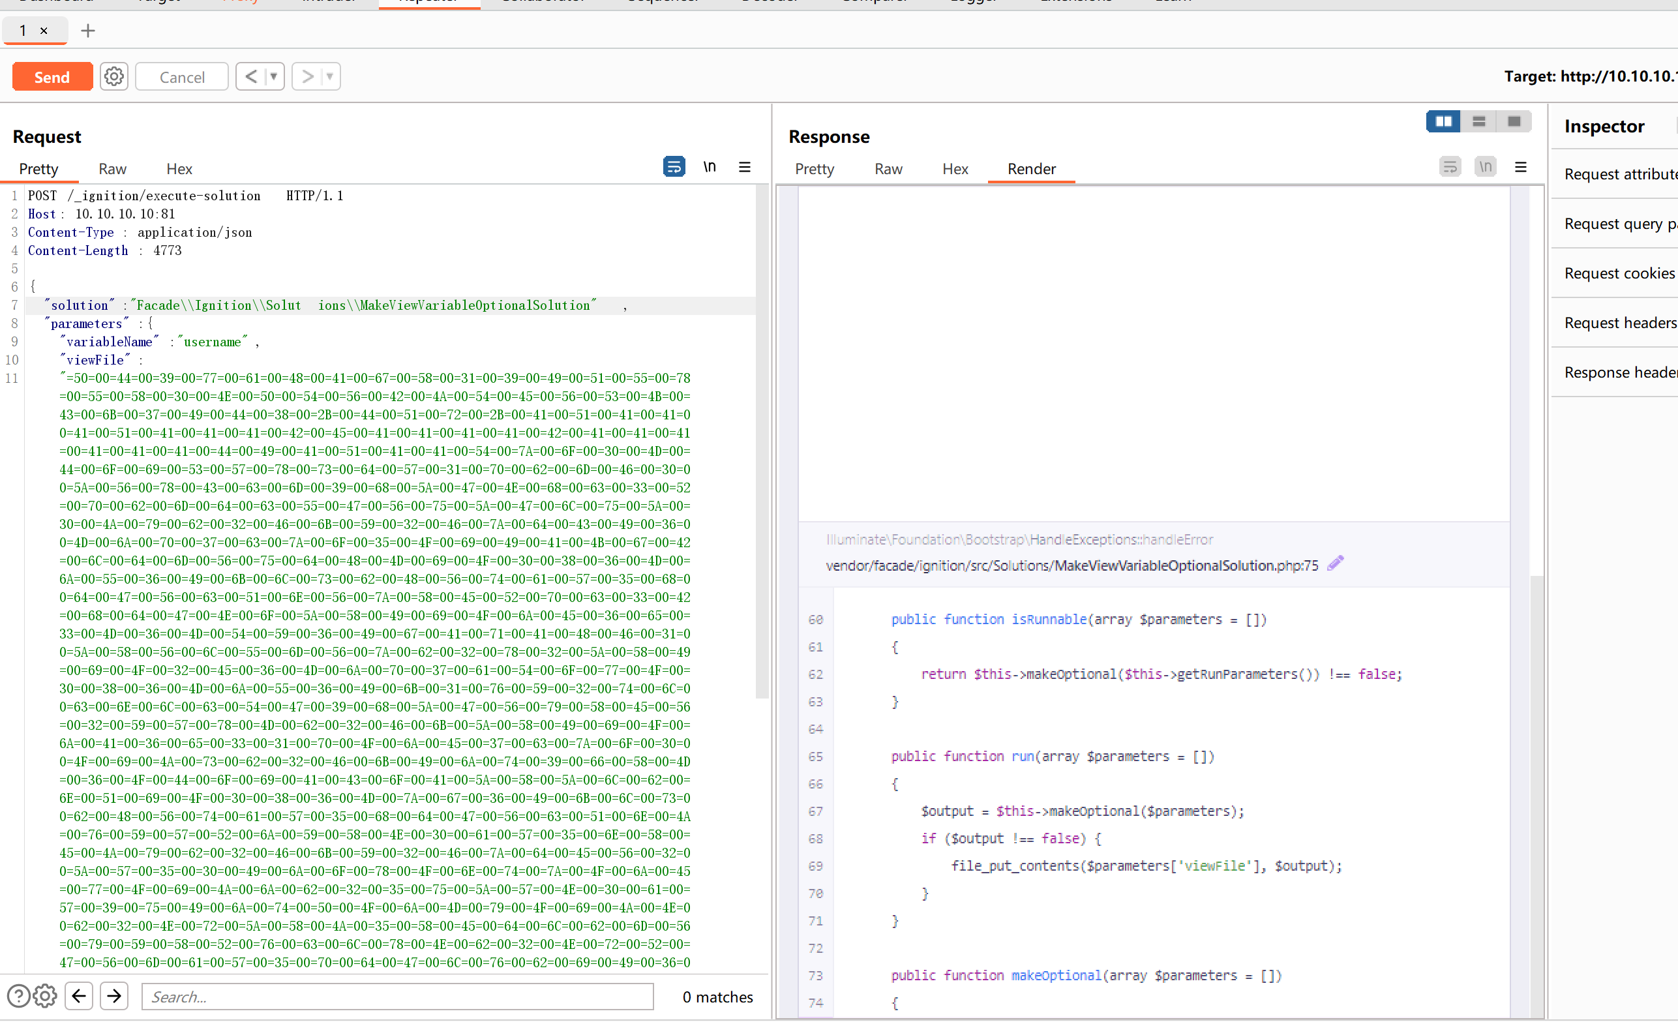Viewport: 1678px width, 1022px height.
Task: Click HandleExceptions::handleError stack frame text
Action: coord(1019,540)
